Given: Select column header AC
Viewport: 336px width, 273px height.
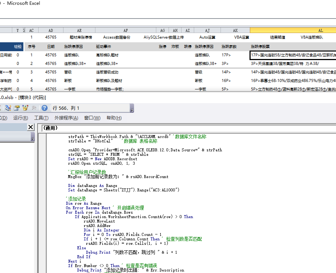Looking at the screenshot, I should tap(32, 30).
